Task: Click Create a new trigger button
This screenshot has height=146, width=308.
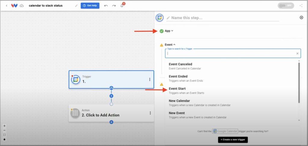Action: [x=233, y=140]
